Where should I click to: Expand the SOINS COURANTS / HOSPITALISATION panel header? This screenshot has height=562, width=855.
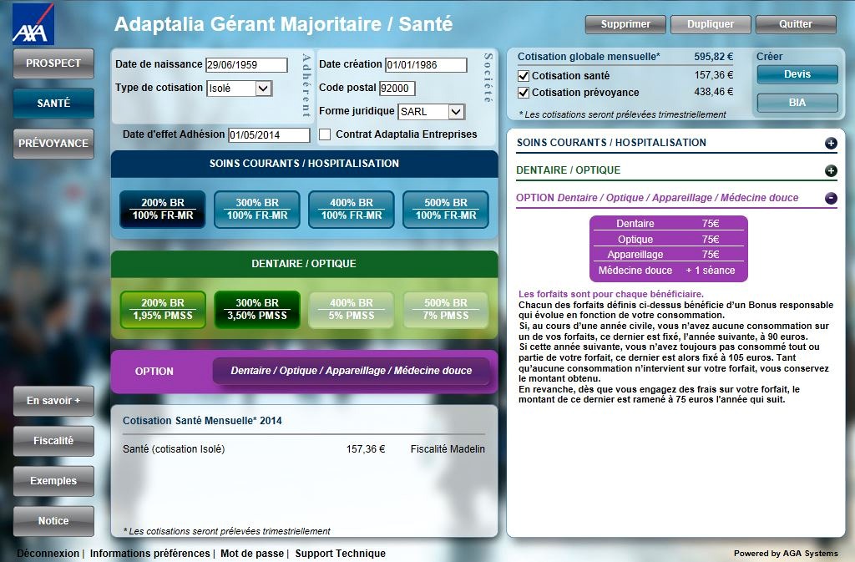[676, 143]
